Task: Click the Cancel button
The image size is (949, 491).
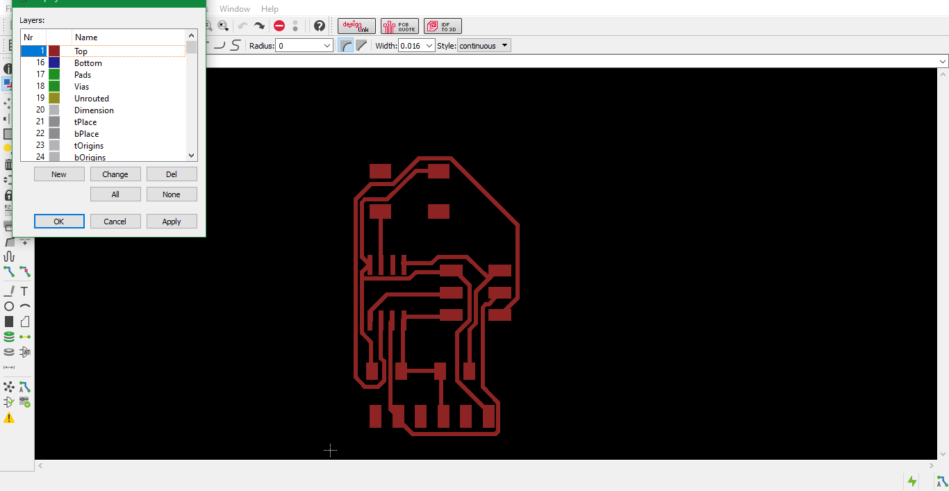Action: [115, 222]
